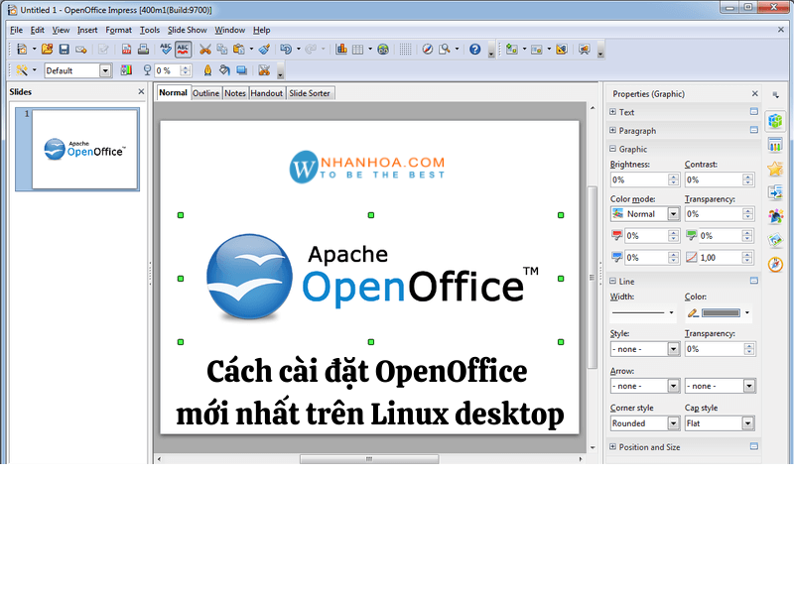Image resolution: width=794 pixels, height=595 pixels.
Task: Select slide 1 thumbnail in Slides panel
Action: (x=76, y=149)
